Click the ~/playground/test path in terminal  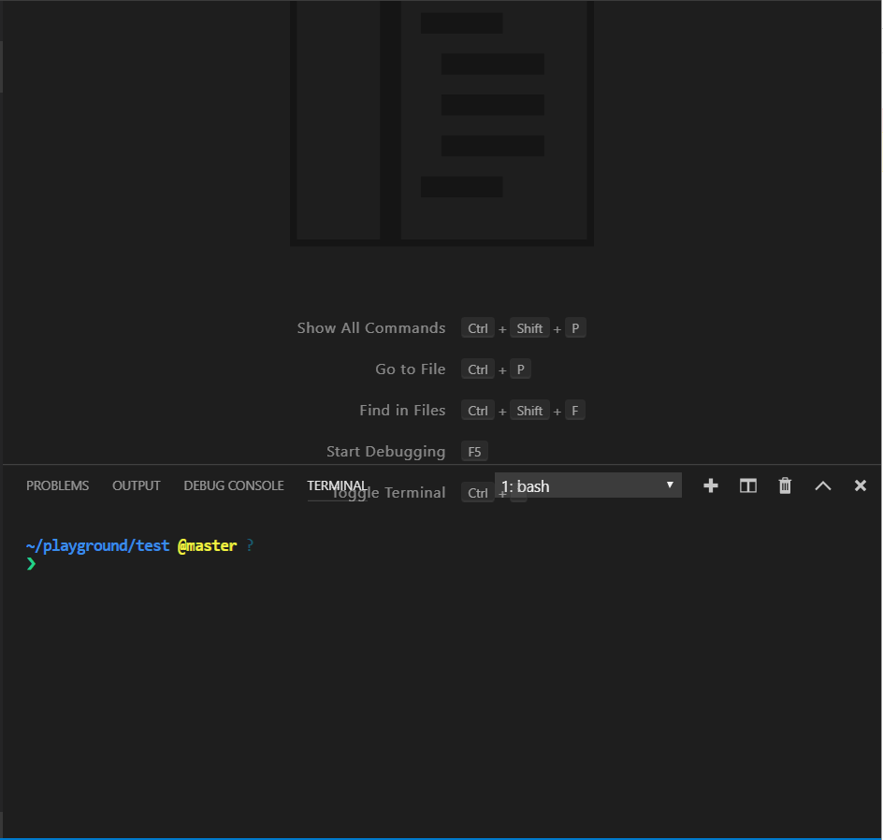97,545
